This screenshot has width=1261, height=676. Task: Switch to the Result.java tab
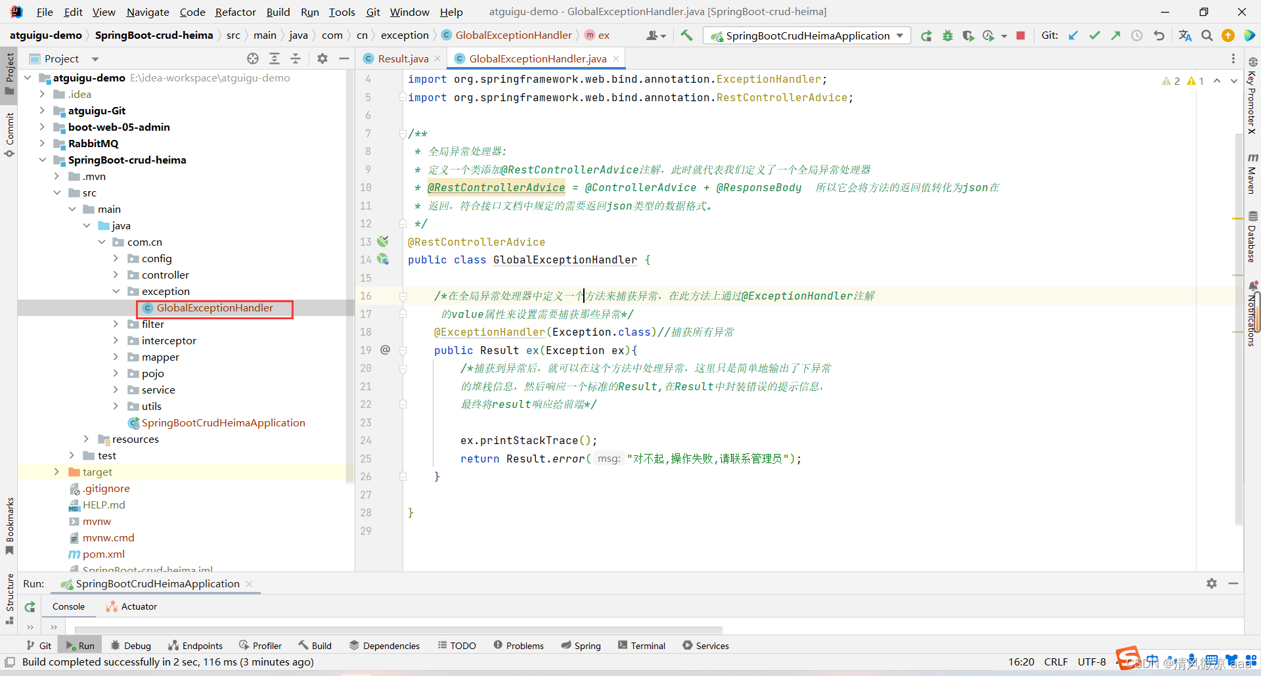(403, 58)
